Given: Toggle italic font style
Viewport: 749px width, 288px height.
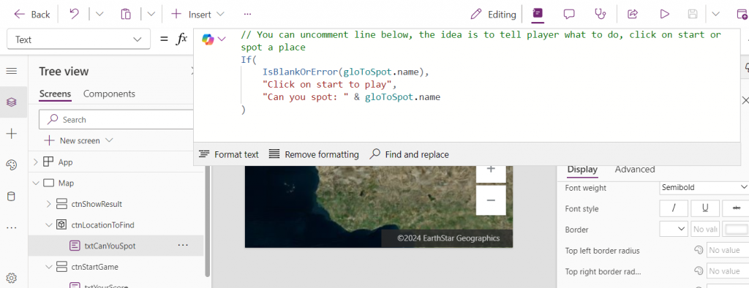Looking at the screenshot, I should [x=674, y=209].
